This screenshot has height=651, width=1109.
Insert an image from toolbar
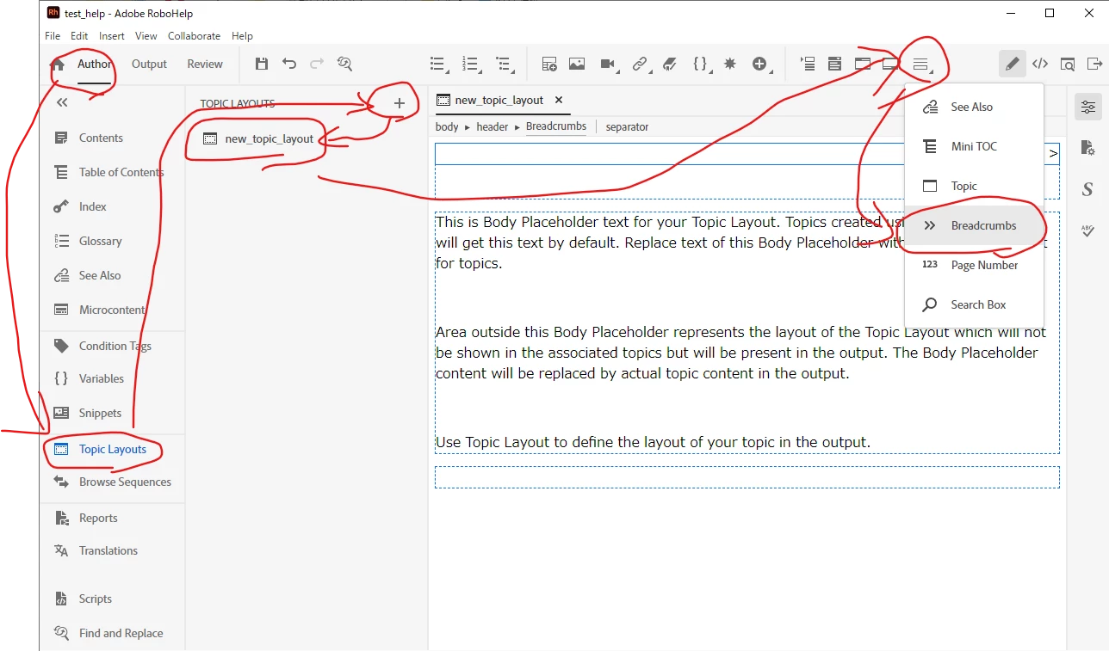[577, 64]
